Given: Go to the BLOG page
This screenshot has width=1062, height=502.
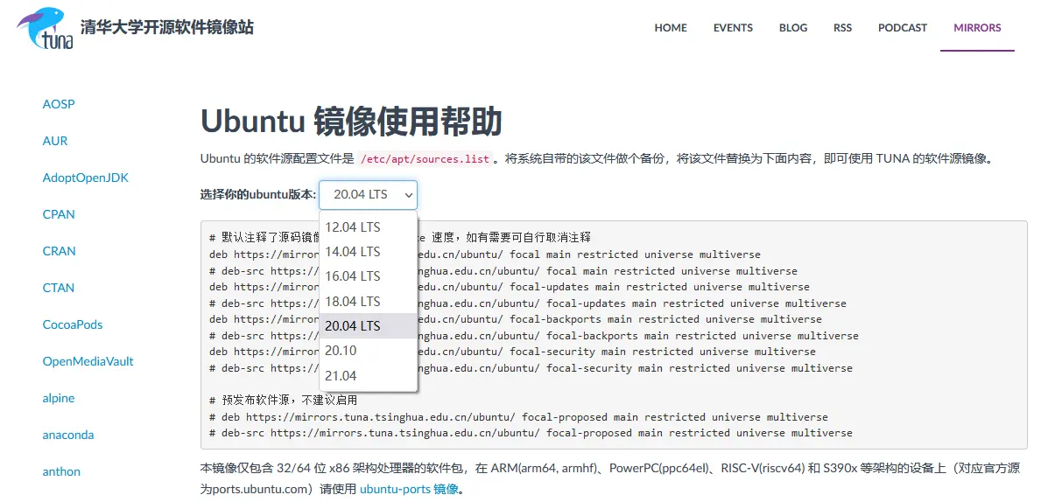Looking at the screenshot, I should tap(793, 28).
